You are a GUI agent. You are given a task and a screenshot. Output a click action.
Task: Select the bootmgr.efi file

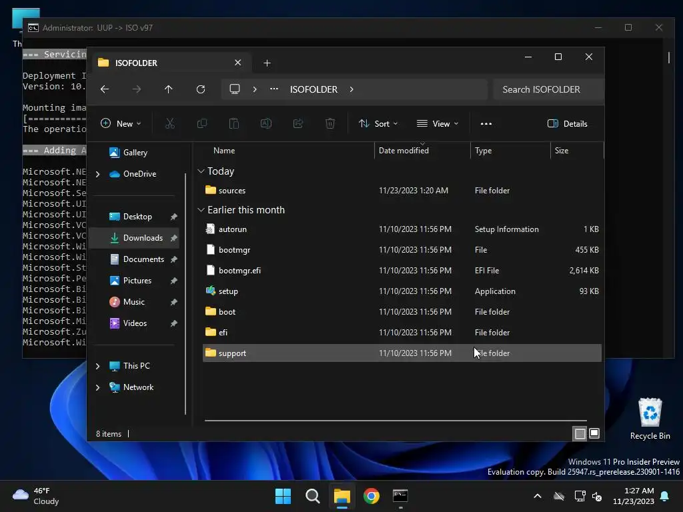coord(402,271)
